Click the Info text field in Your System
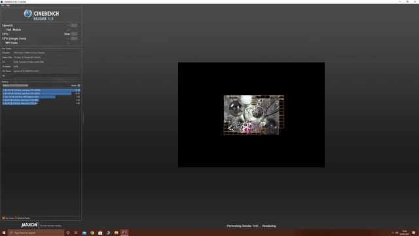This screenshot has height=236, width=419. click(46, 76)
